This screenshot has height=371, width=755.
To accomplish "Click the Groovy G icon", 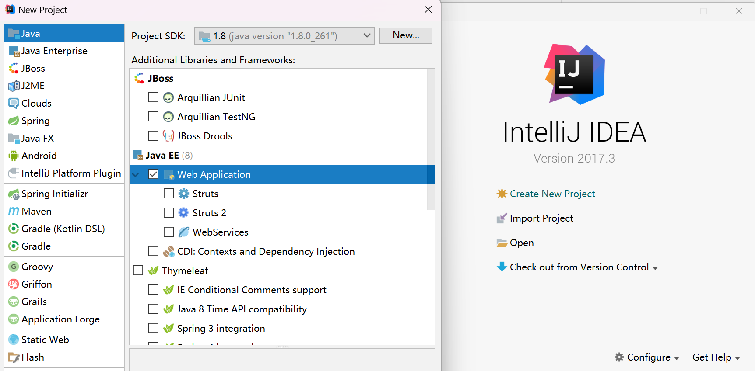I will point(14,267).
